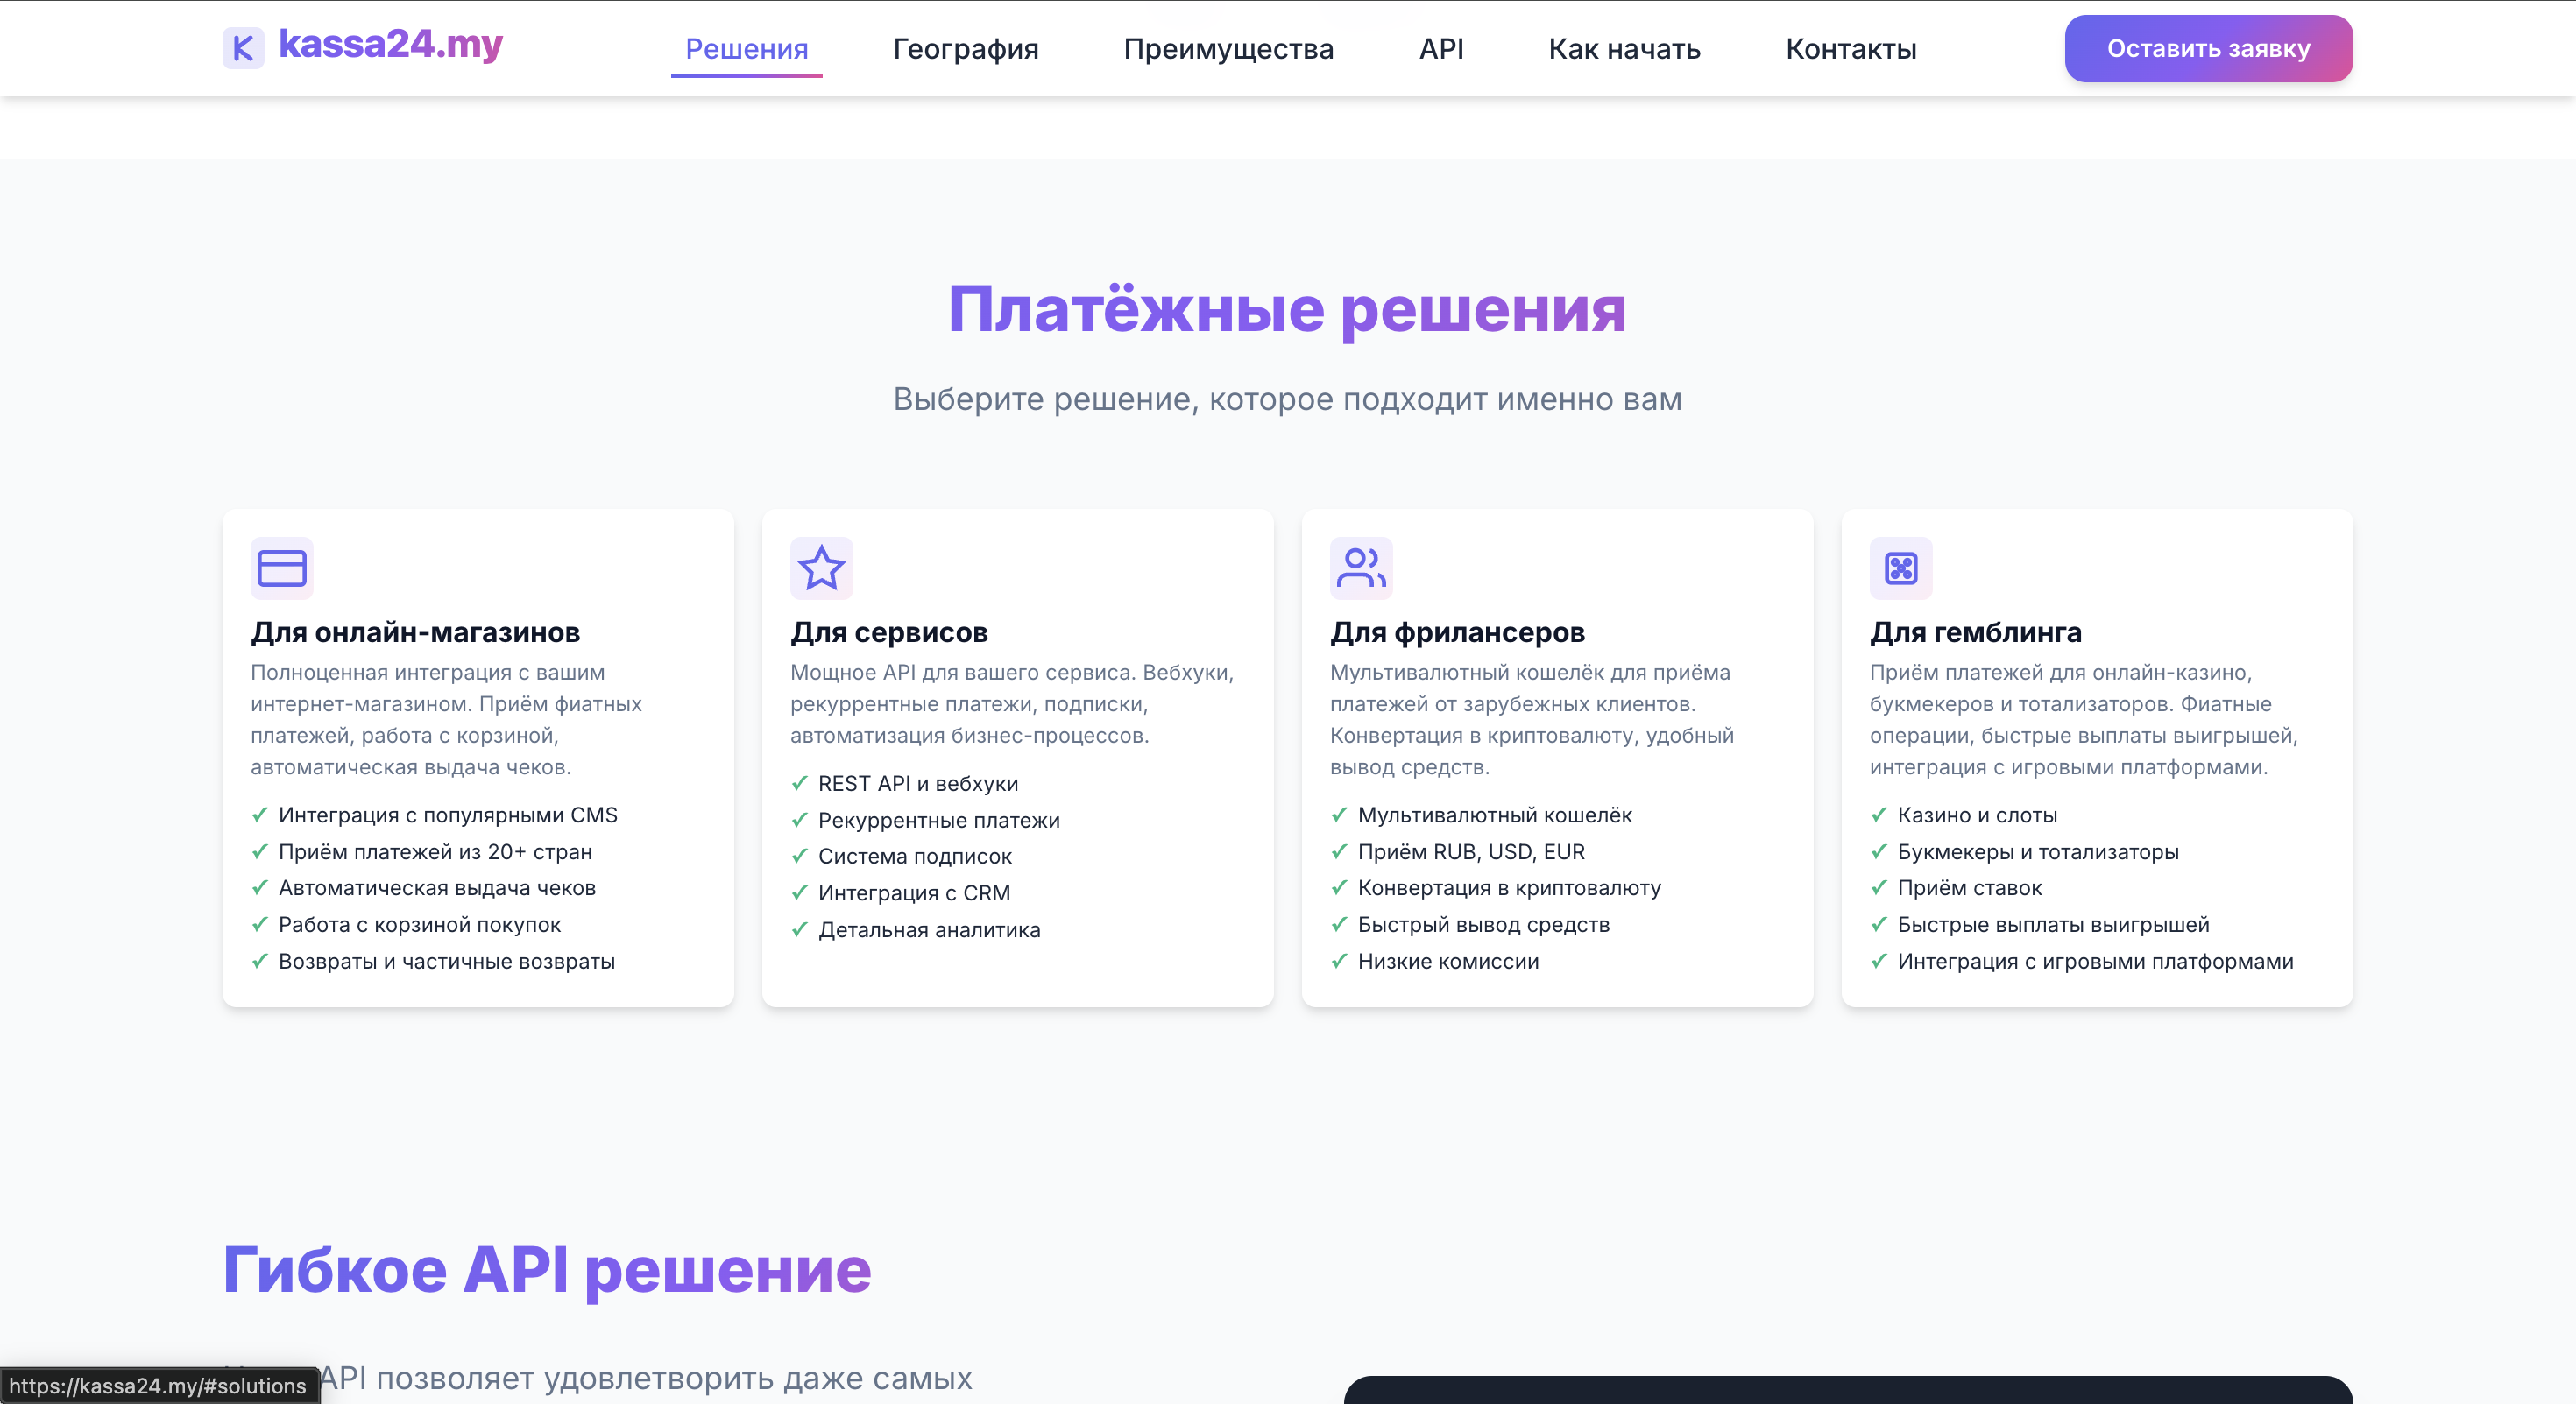Click the Для фрилансеров card heading
This screenshot has height=1404, width=2576.
(x=1456, y=631)
